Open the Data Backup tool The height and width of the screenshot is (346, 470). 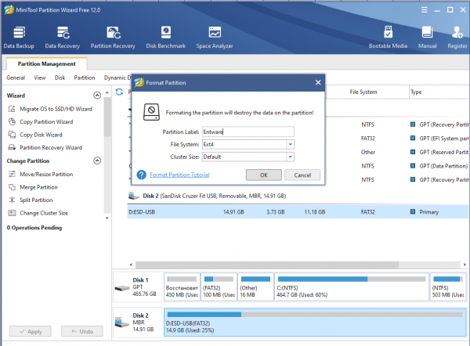point(21,37)
